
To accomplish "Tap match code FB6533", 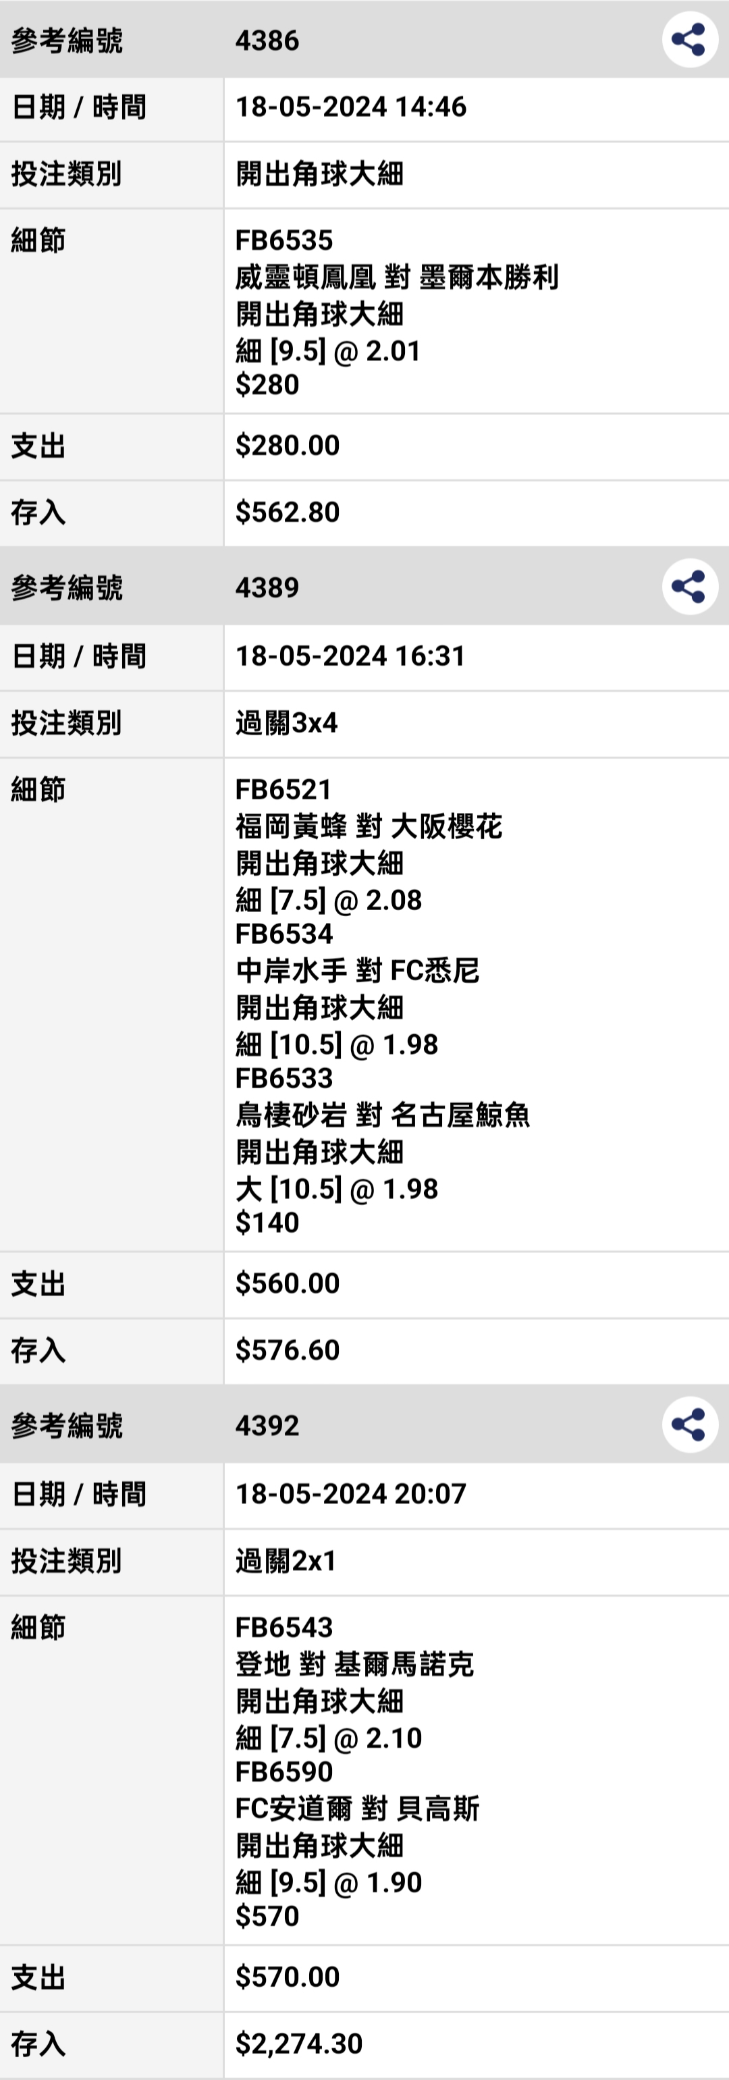I will click(284, 1078).
